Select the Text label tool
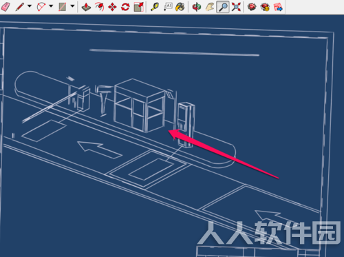 [168, 7]
